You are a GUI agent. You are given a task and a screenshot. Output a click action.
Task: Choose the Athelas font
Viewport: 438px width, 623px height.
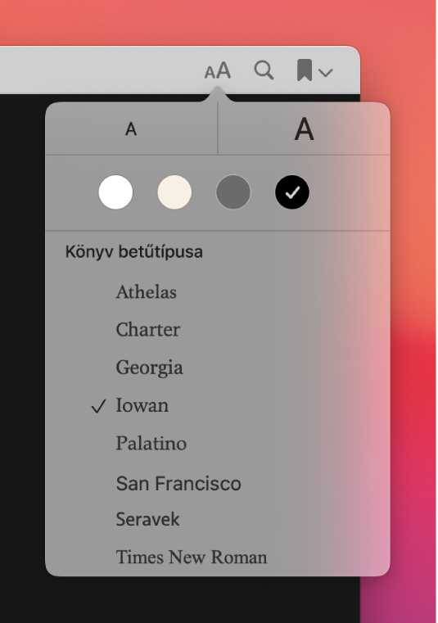147,292
